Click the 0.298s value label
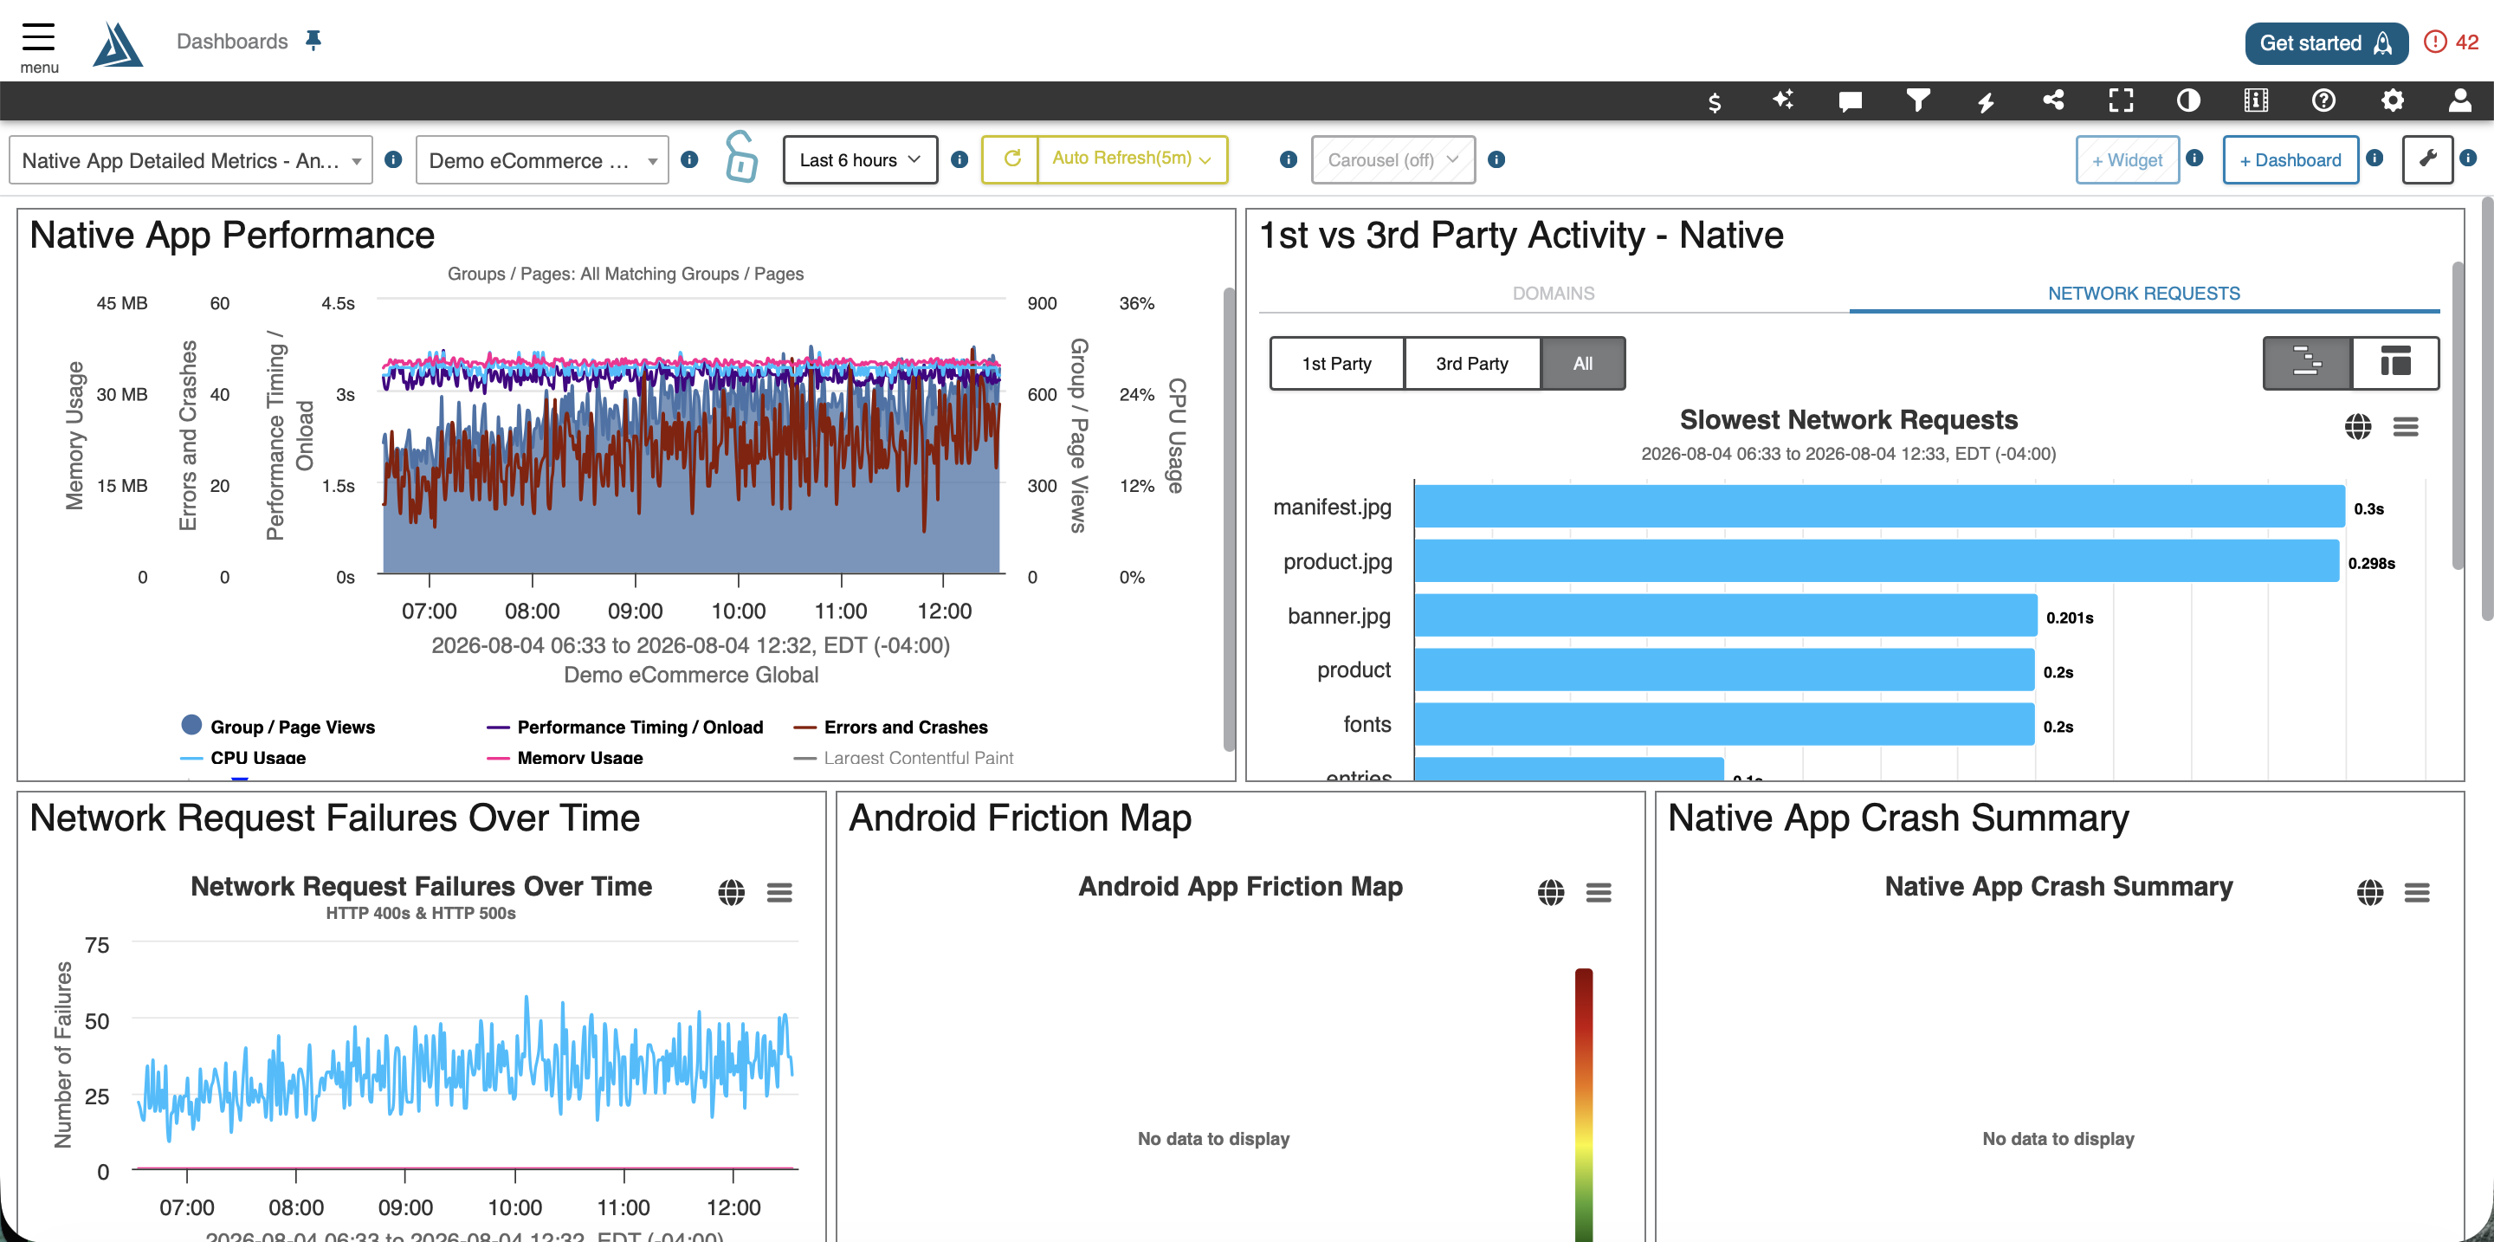 (2371, 562)
